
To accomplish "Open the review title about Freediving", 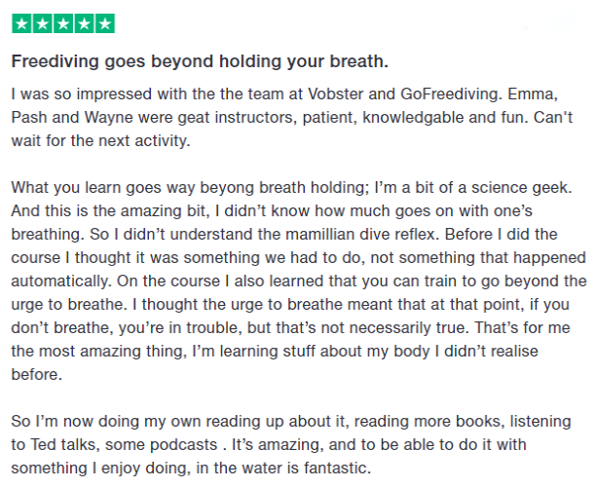I will (200, 62).
